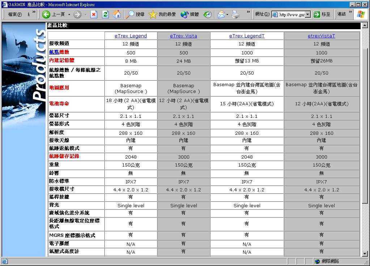The height and width of the screenshot is (266, 370).
Task: Select the 航跡儲存記錄 row label
Action: pyautogui.click(x=64, y=156)
